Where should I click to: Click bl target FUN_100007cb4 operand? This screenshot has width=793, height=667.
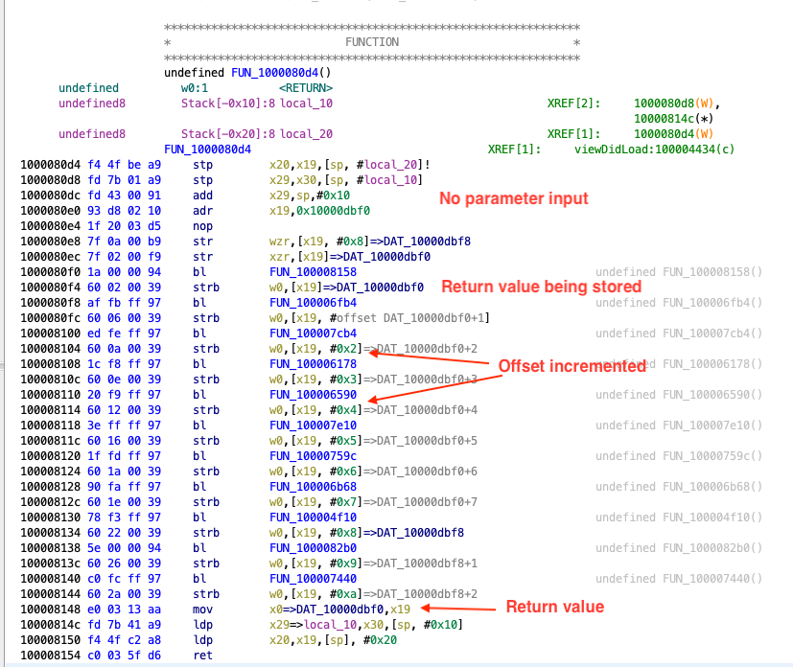(306, 333)
